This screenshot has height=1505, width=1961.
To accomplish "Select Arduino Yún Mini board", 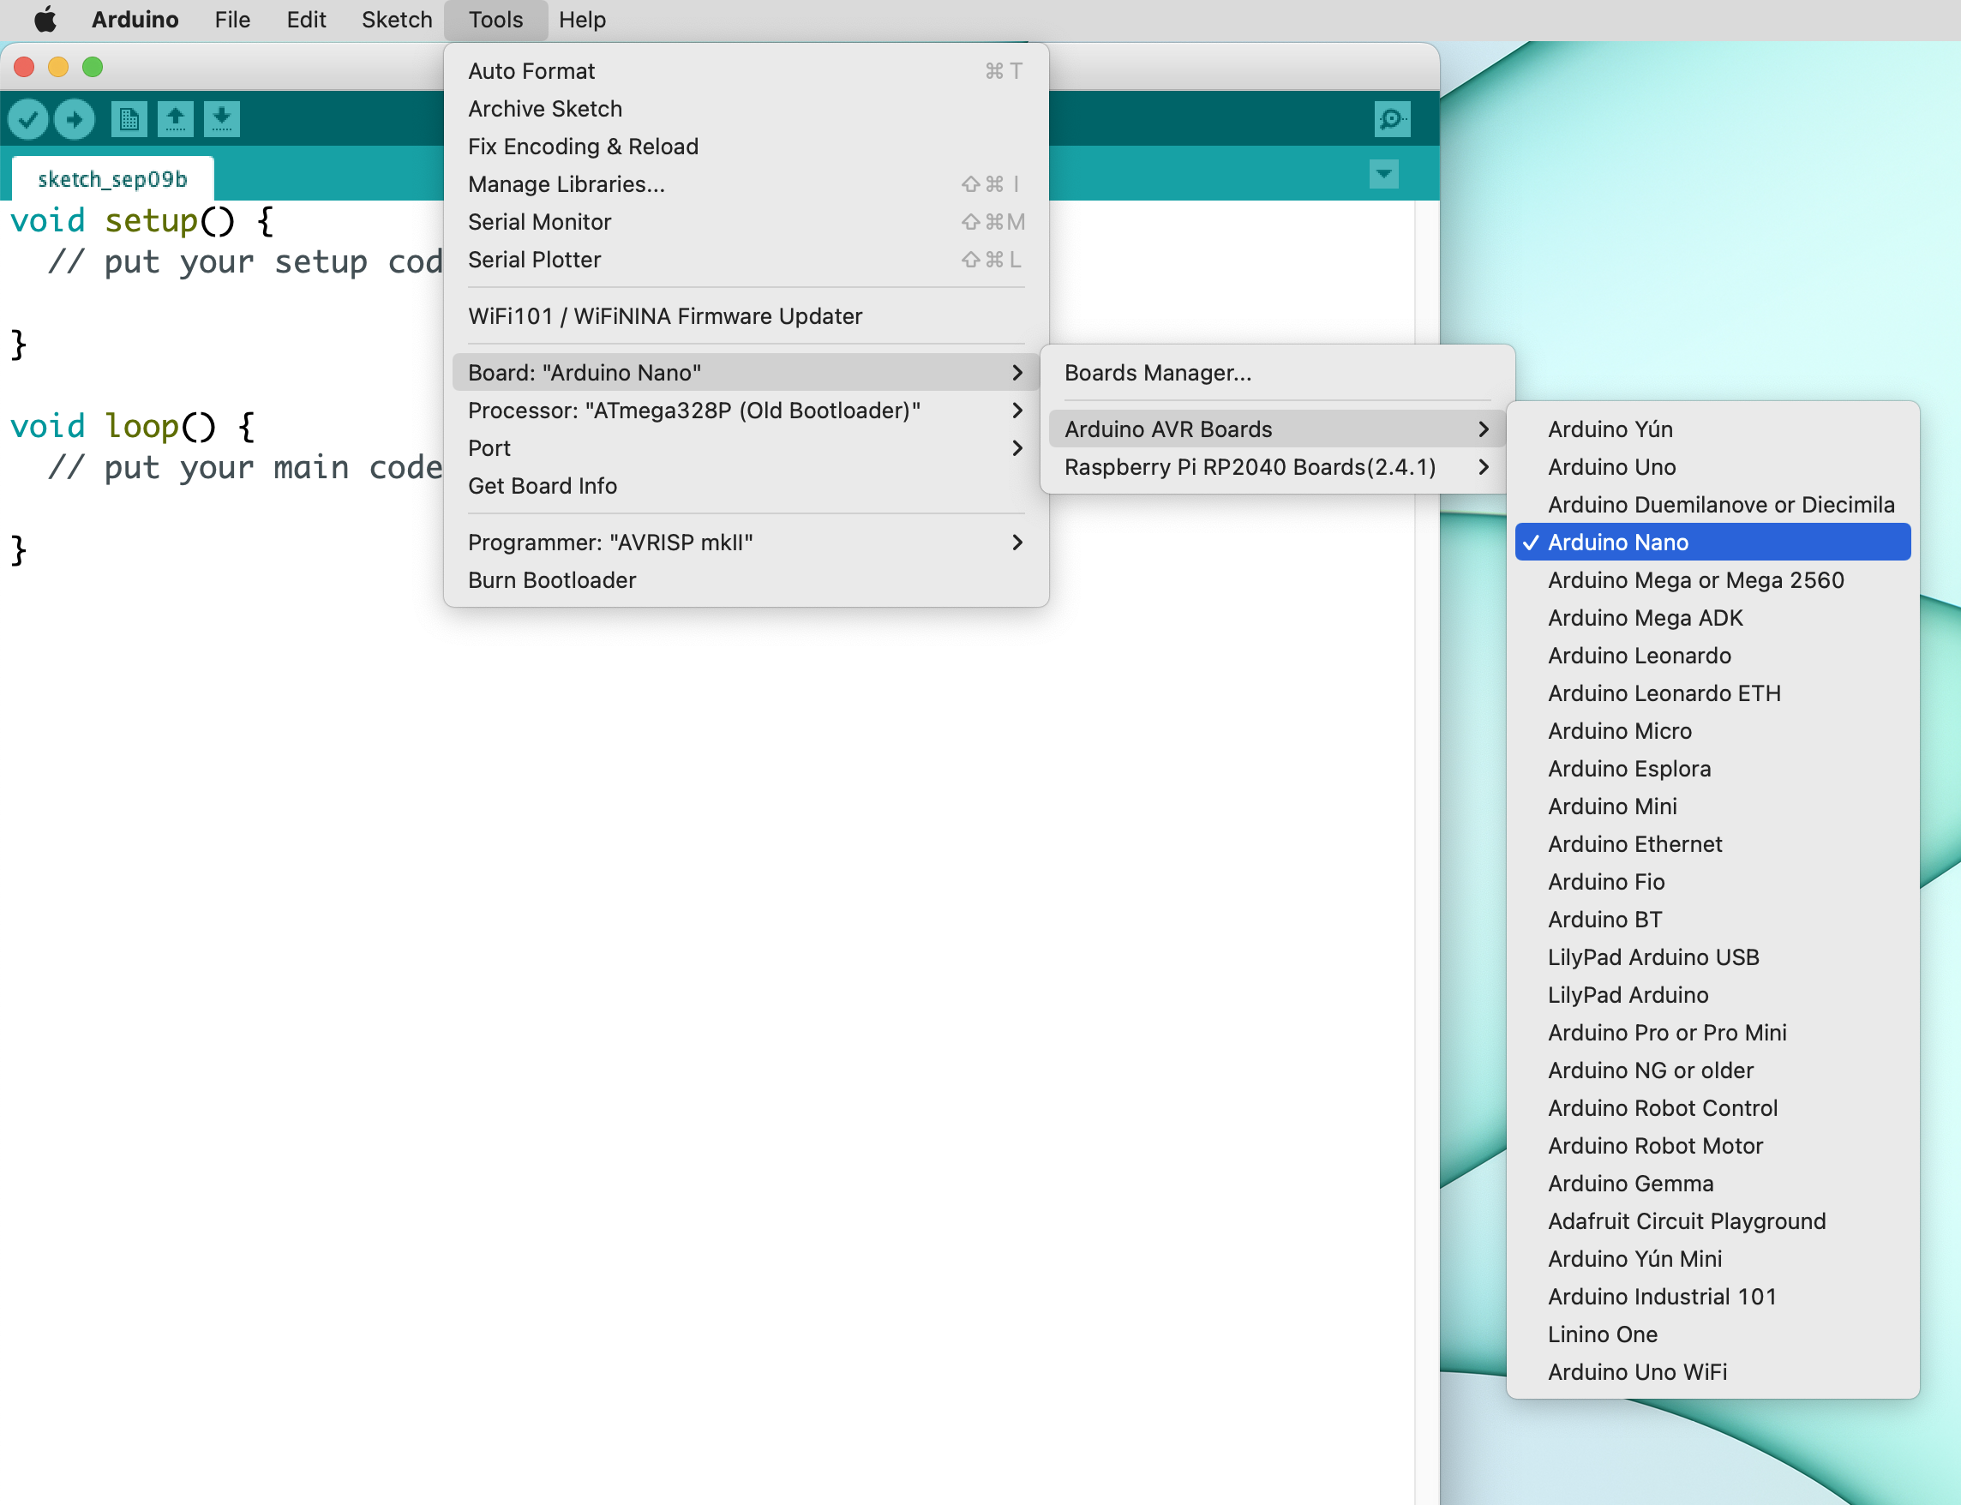I will (1712, 1258).
